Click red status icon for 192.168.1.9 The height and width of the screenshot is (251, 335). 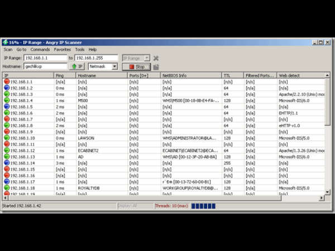click(x=7, y=132)
